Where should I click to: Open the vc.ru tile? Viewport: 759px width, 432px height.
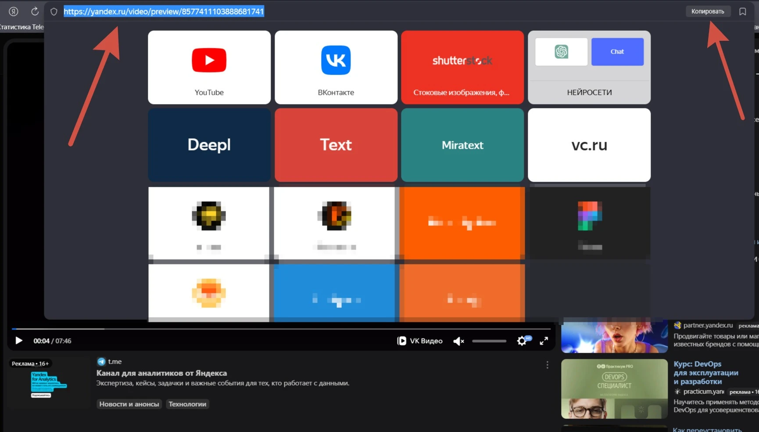(x=589, y=145)
